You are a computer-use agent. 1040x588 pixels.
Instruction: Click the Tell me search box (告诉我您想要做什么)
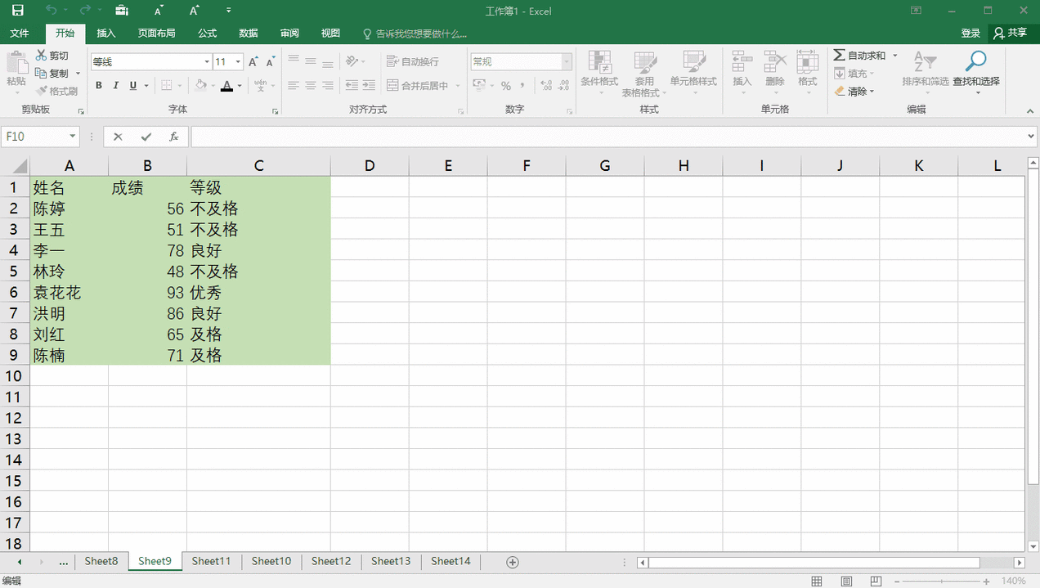point(415,34)
